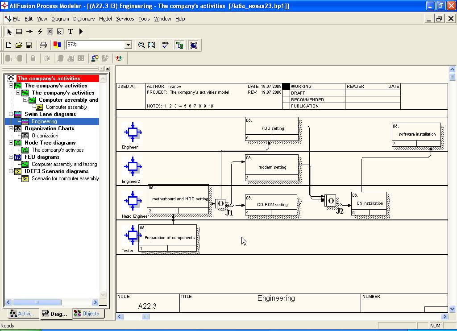
Task: Switch to the Activities tab
Action: tap(22, 314)
